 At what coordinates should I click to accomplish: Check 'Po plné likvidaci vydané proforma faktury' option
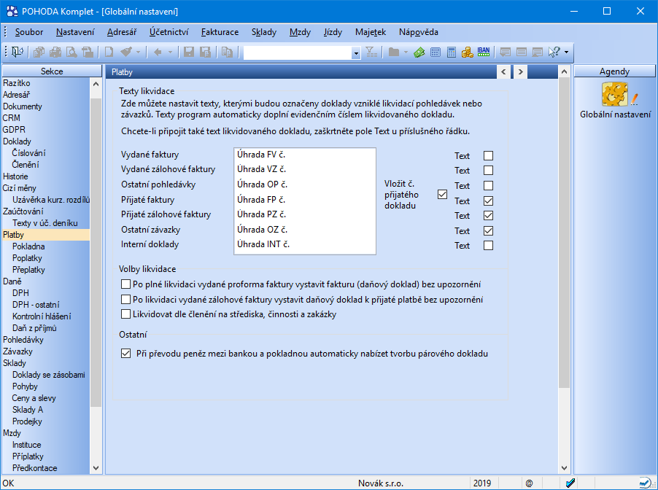pos(125,284)
